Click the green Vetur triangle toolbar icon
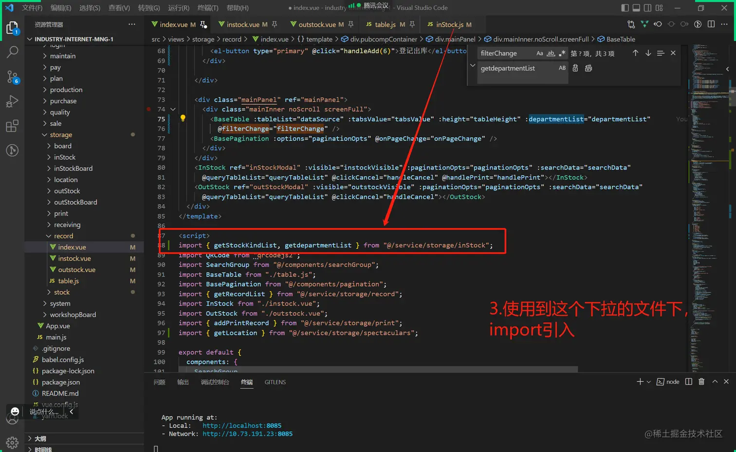The image size is (736, 452). pos(644,24)
